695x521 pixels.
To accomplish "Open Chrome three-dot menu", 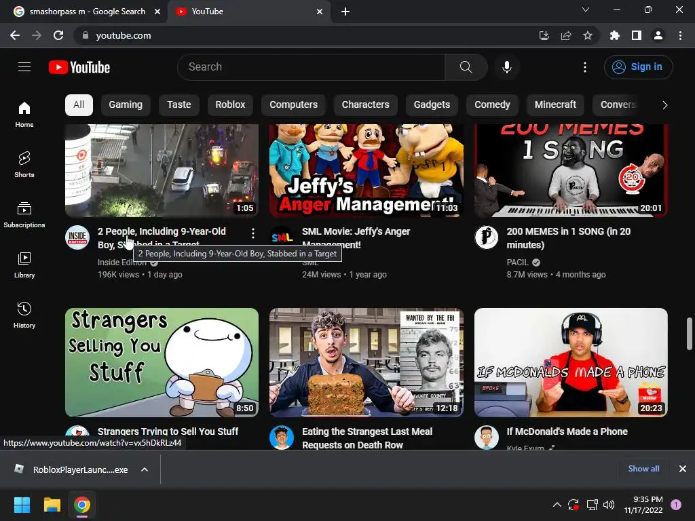I will (680, 35).
